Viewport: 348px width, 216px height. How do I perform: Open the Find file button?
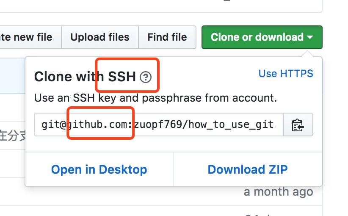tap(167, 37)
